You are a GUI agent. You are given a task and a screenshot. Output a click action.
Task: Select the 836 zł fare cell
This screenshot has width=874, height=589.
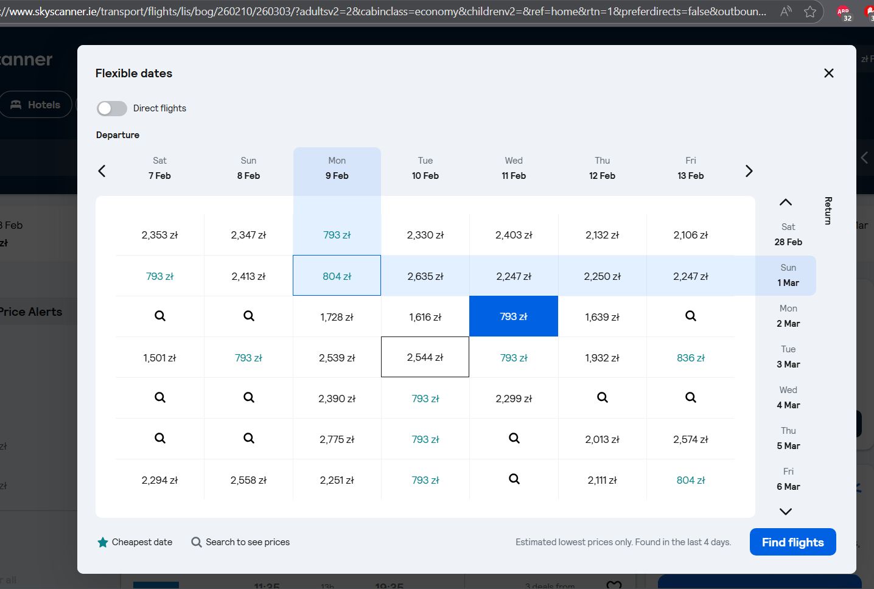pos(691,358)
